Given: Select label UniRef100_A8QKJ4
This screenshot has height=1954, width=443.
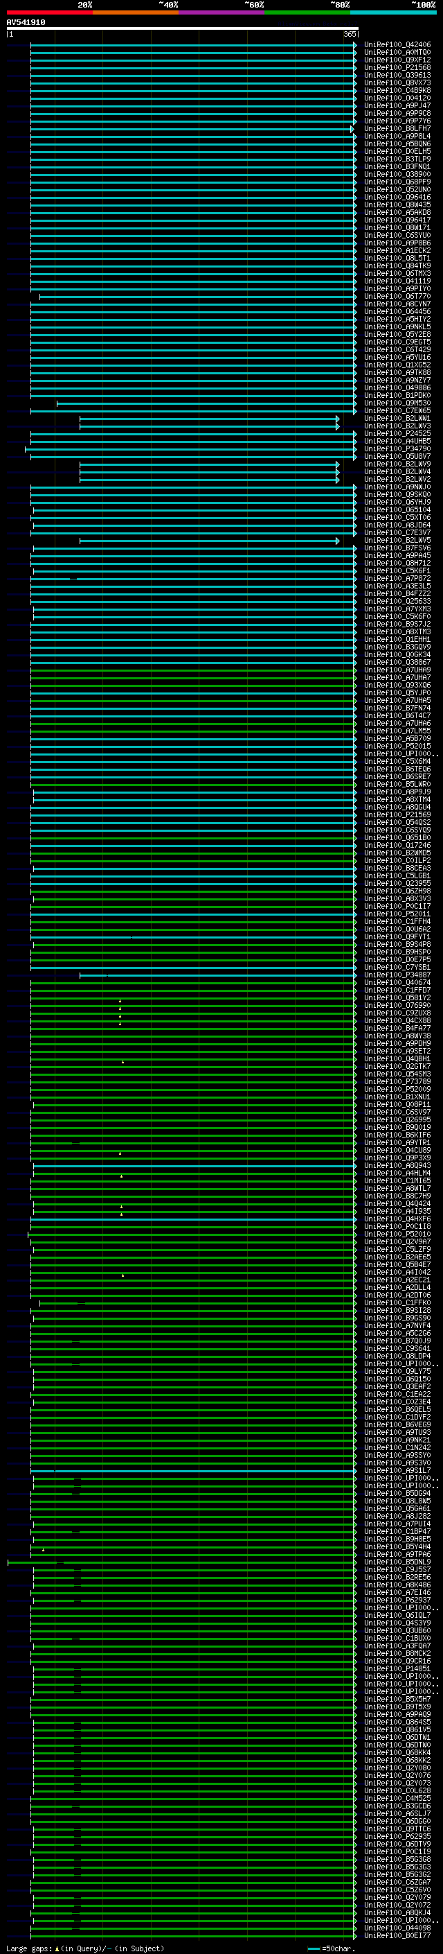Looking at the screenshot, I should click(x=397, y=1912).
